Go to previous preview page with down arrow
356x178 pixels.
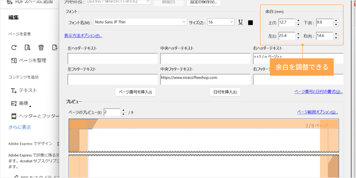pos(123,114)
